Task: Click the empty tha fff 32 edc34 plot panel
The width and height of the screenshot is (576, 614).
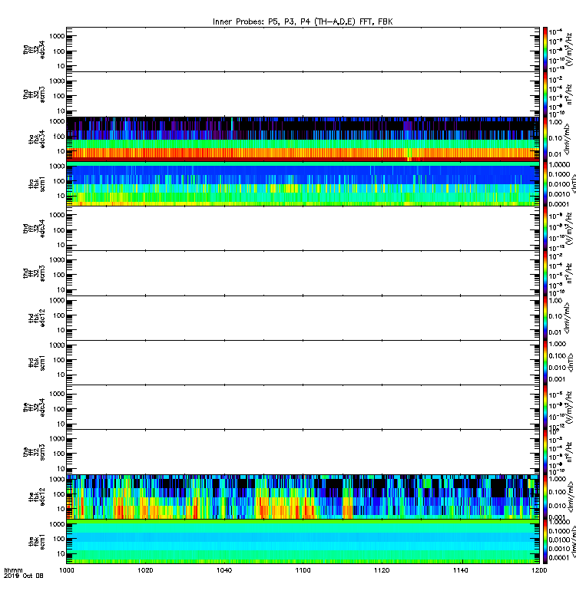Action: [x=303, y=49]
